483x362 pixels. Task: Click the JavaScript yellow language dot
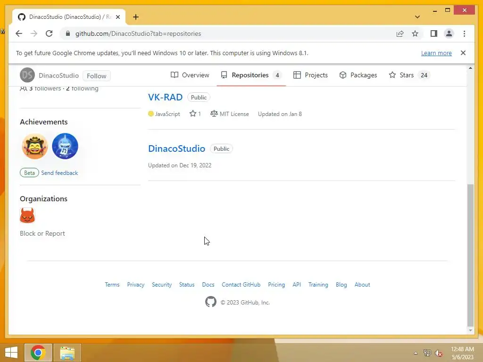pyautogui.click(x=150, y=114)
